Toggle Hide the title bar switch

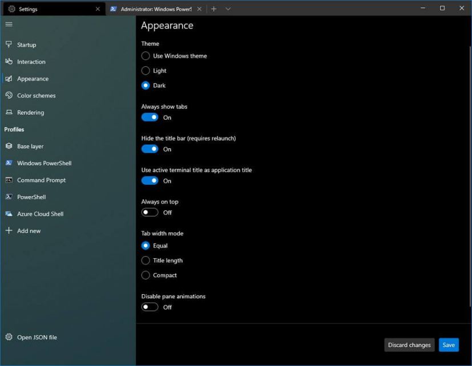150,149
